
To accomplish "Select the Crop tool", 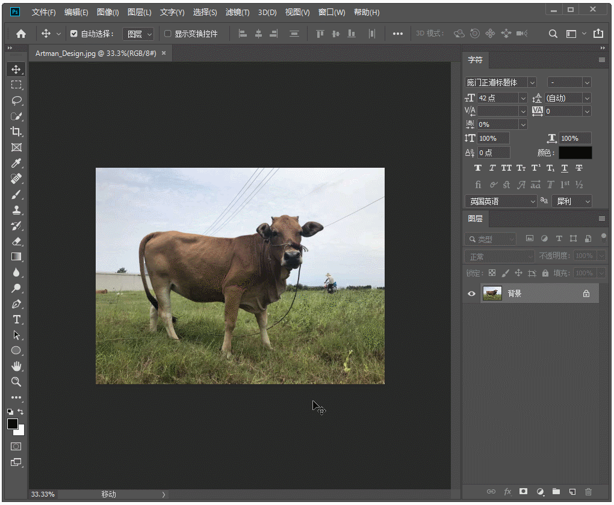I will pos(16,132).
